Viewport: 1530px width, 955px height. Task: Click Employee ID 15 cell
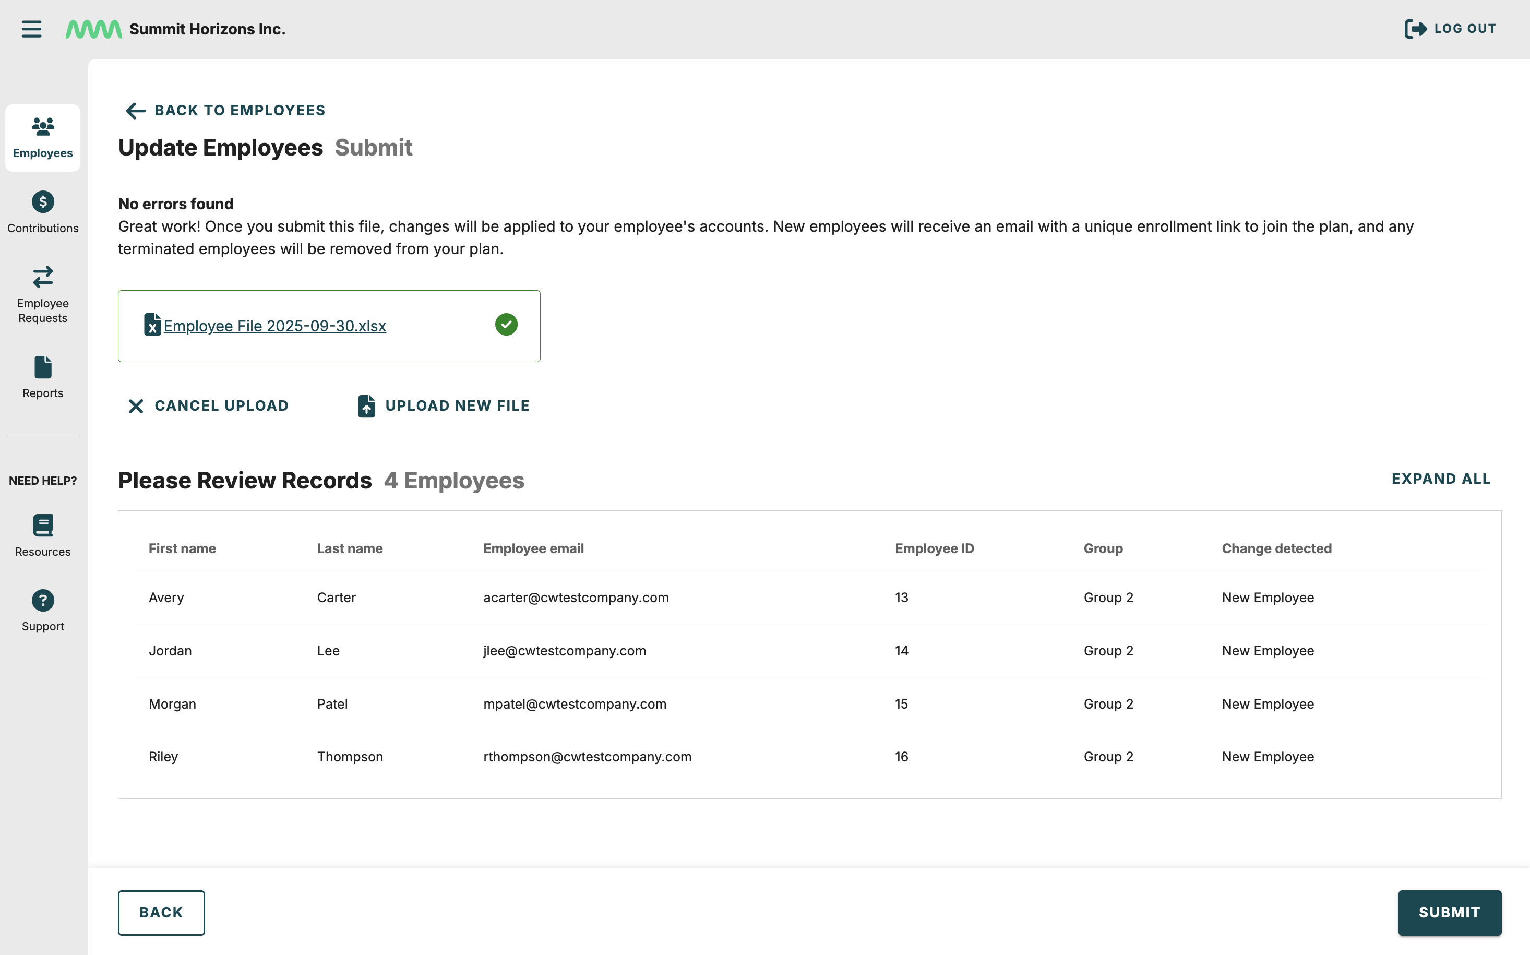tap(901, 705)
